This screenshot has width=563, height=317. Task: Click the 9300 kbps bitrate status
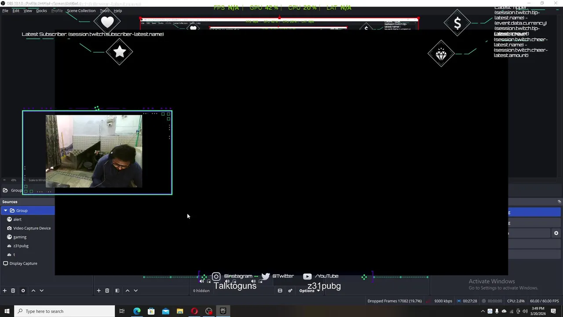click(443, 301)
